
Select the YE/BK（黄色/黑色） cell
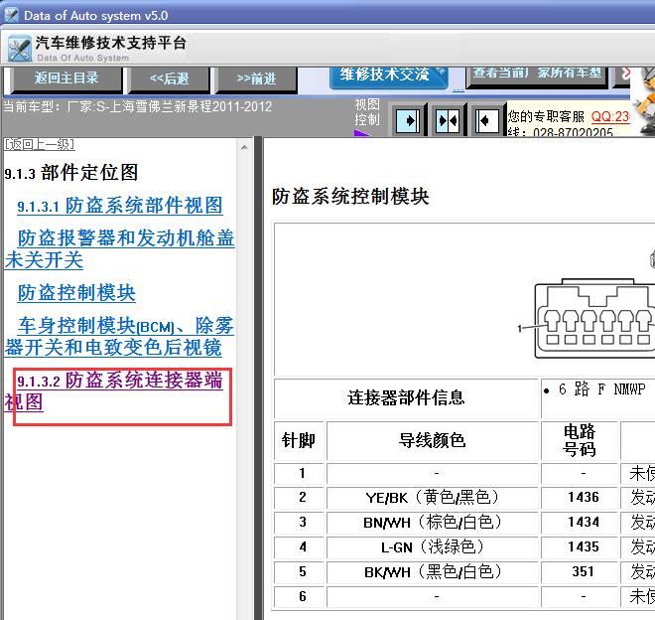[x=433, y=498]
